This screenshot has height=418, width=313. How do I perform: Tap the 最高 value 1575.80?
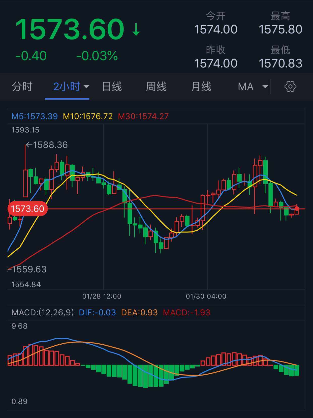click(280, 29)
